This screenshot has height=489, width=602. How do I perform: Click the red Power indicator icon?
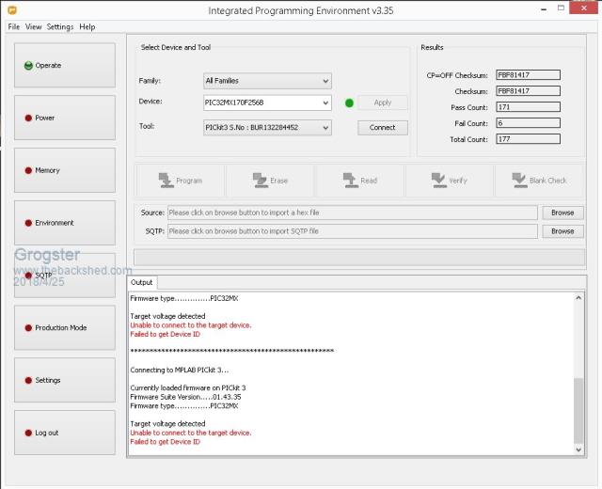(x=28, y=118)
